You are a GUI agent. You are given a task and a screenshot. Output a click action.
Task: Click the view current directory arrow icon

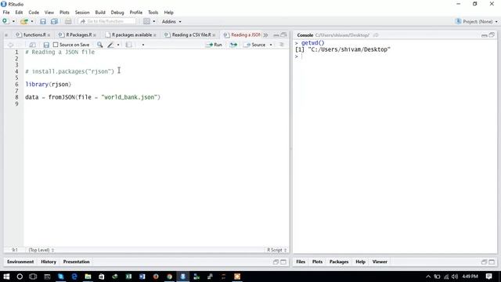coord(376,35)
